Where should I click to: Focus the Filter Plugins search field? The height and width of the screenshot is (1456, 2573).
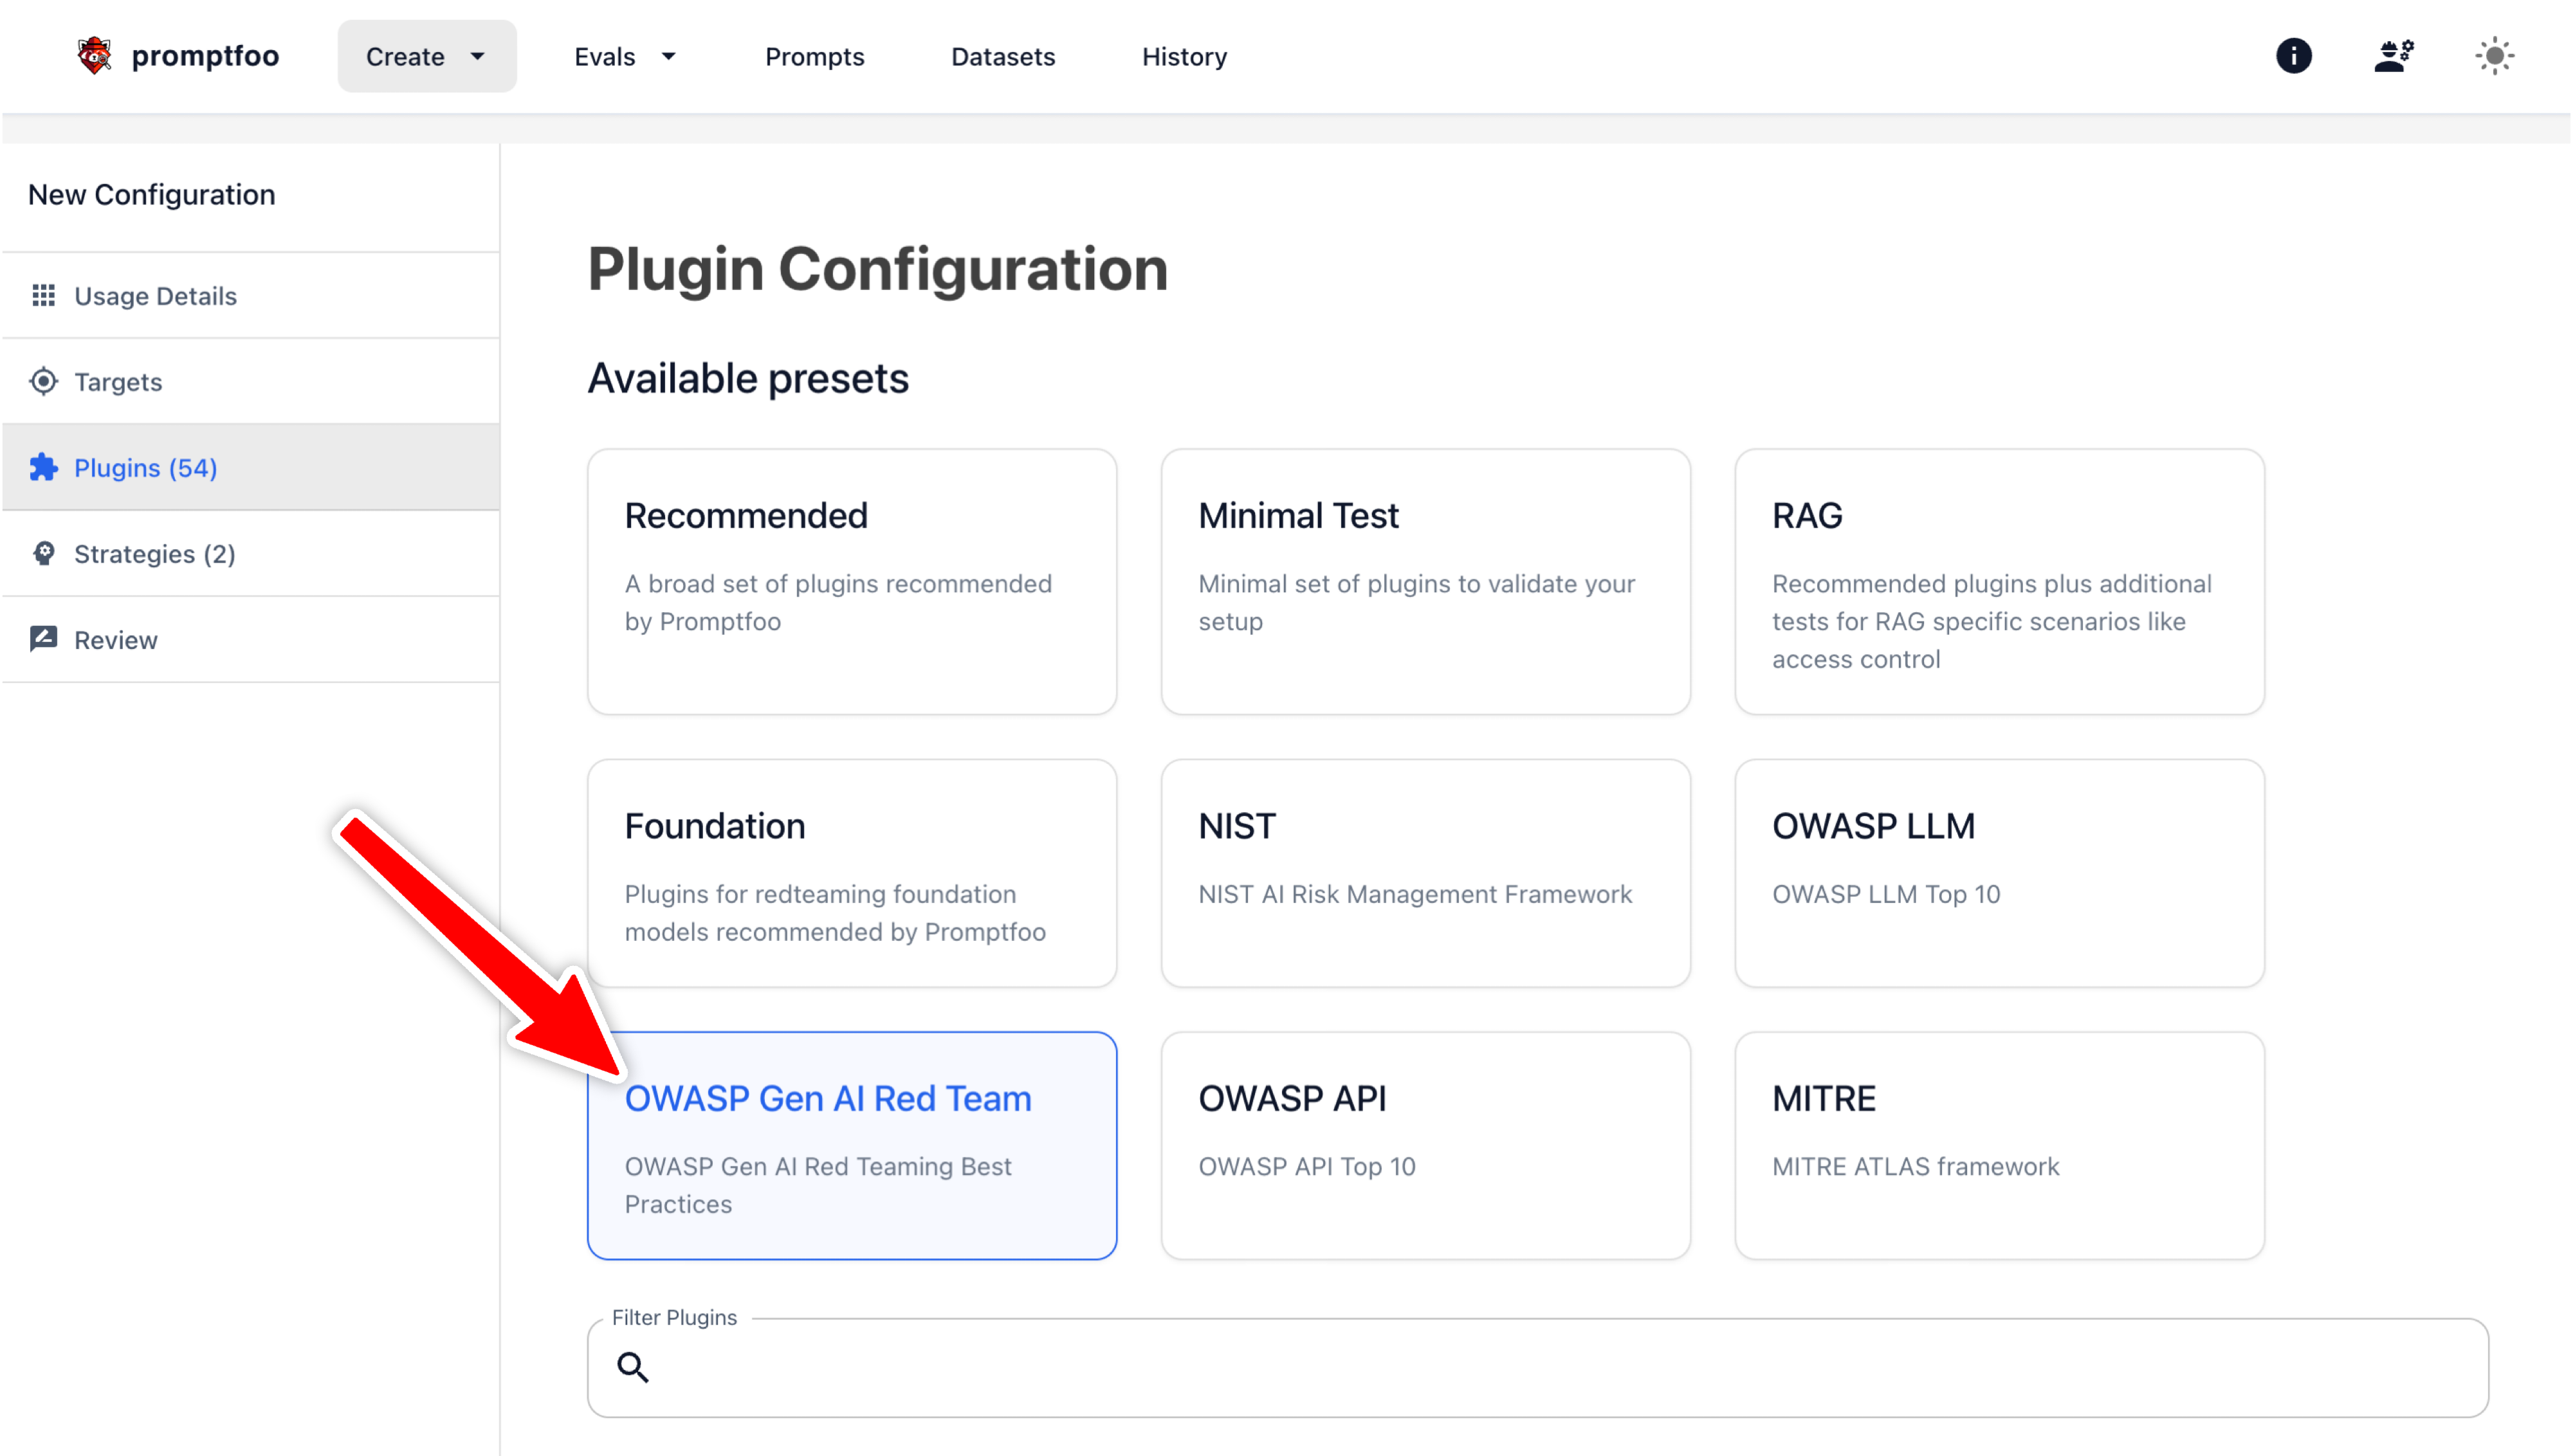1560,1367
